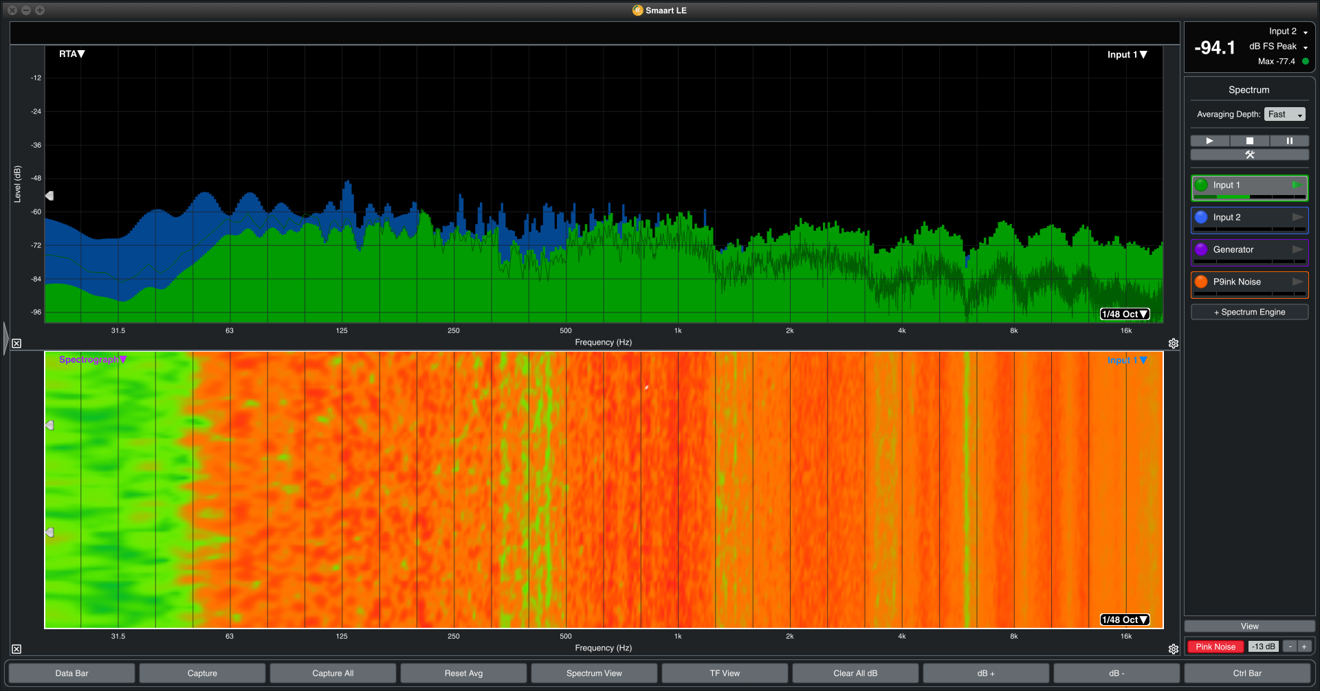
Task: Click the -94.1 level readout
Action: tap(1215, 47)
